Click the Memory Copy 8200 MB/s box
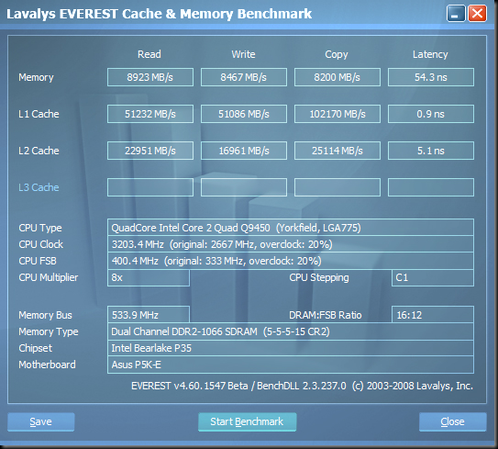 (x=338, y=77)
